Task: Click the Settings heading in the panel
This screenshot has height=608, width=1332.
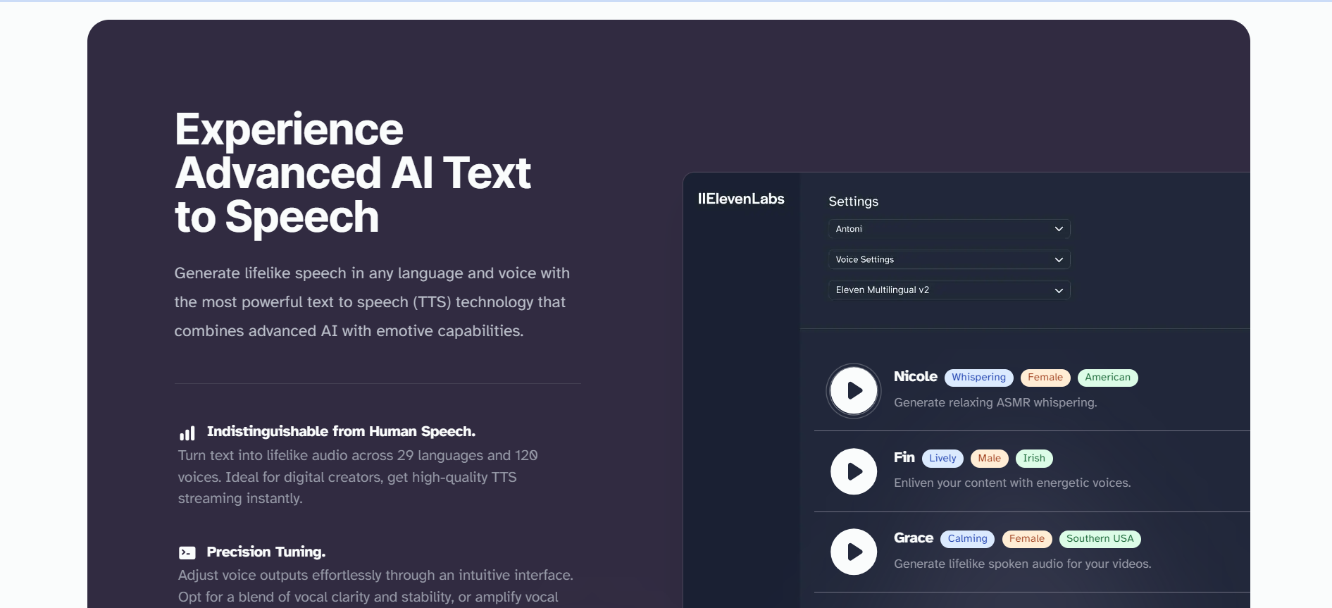Action: point(853,201)
